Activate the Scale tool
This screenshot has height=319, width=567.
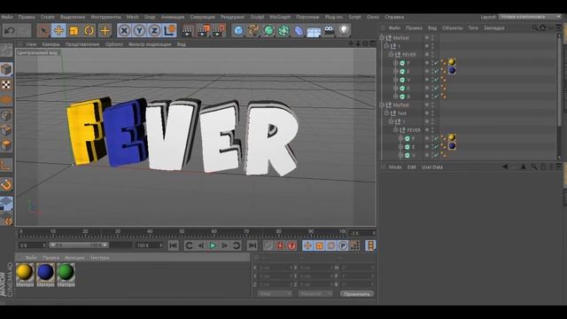(x=74, y=31)
